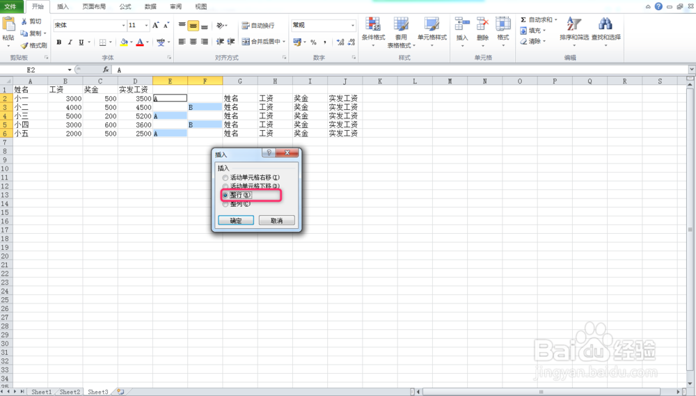
Task: Open fill color dropdown arrow
Action: point(132,42)
